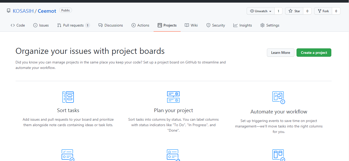Click the Automate your workflow heading
This screenshot has width=349, height=161.
(279, 112)
